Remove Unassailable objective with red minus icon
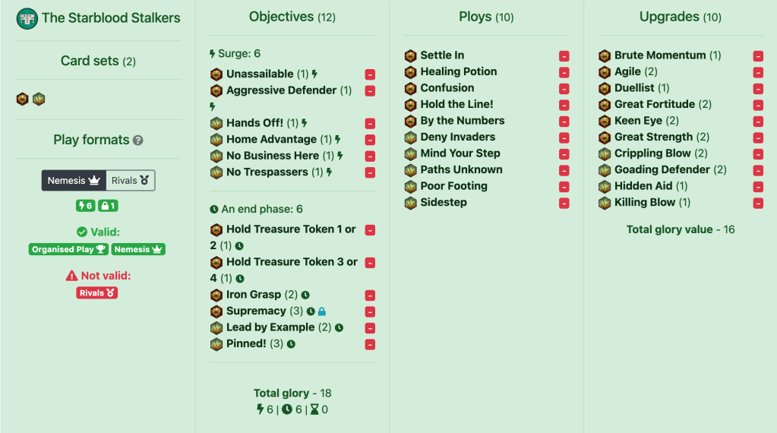 click(370, 74)
